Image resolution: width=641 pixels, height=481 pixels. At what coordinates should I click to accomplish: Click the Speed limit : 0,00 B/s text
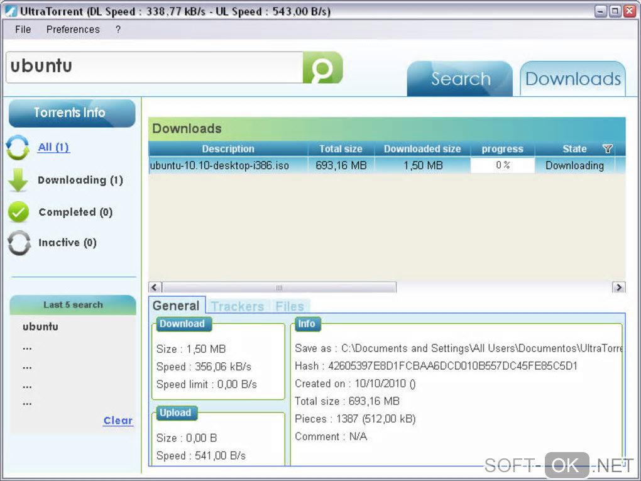207,384
